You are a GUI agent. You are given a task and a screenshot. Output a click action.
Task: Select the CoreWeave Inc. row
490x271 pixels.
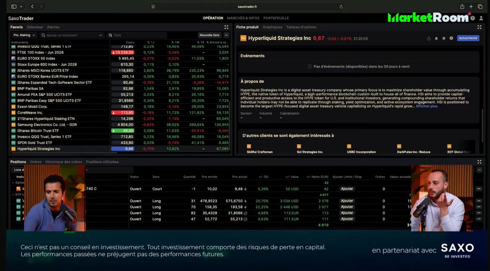[120, 112]
